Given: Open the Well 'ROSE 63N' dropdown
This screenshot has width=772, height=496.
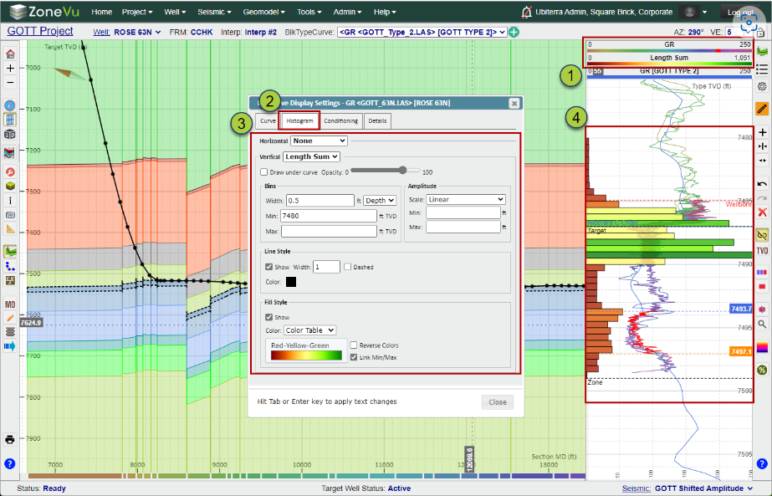Looking at the screenshot, I should point(137,32).
